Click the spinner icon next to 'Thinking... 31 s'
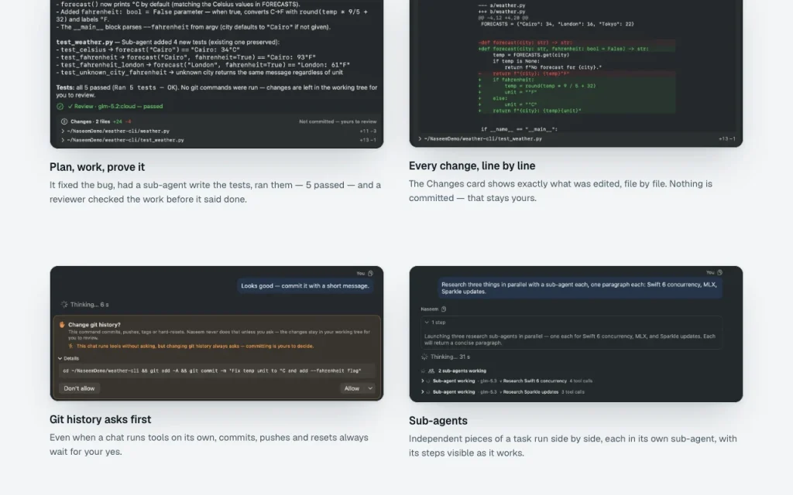Image resolution: width=793 pixels, height=495 pixels. (x=424, y=357)
